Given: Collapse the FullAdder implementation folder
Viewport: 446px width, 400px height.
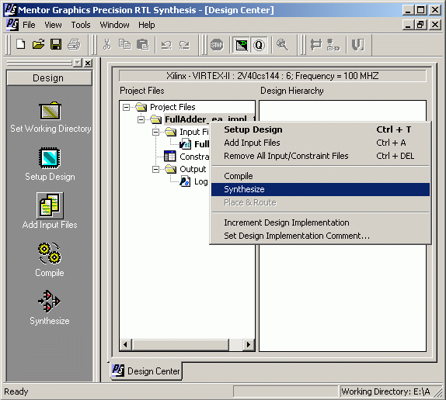Looking at the screenshot, I should point(141,119).
